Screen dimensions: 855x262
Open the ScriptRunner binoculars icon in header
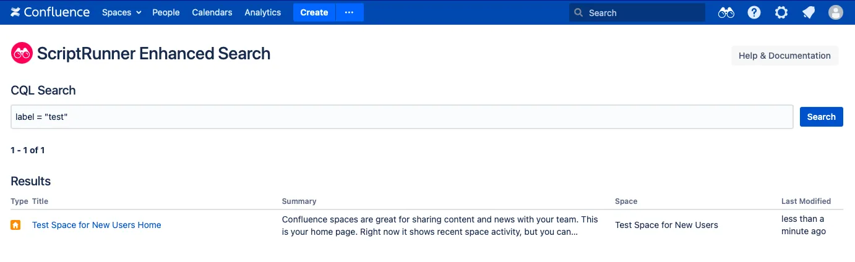pyautogui.click(x=726, y=12)
